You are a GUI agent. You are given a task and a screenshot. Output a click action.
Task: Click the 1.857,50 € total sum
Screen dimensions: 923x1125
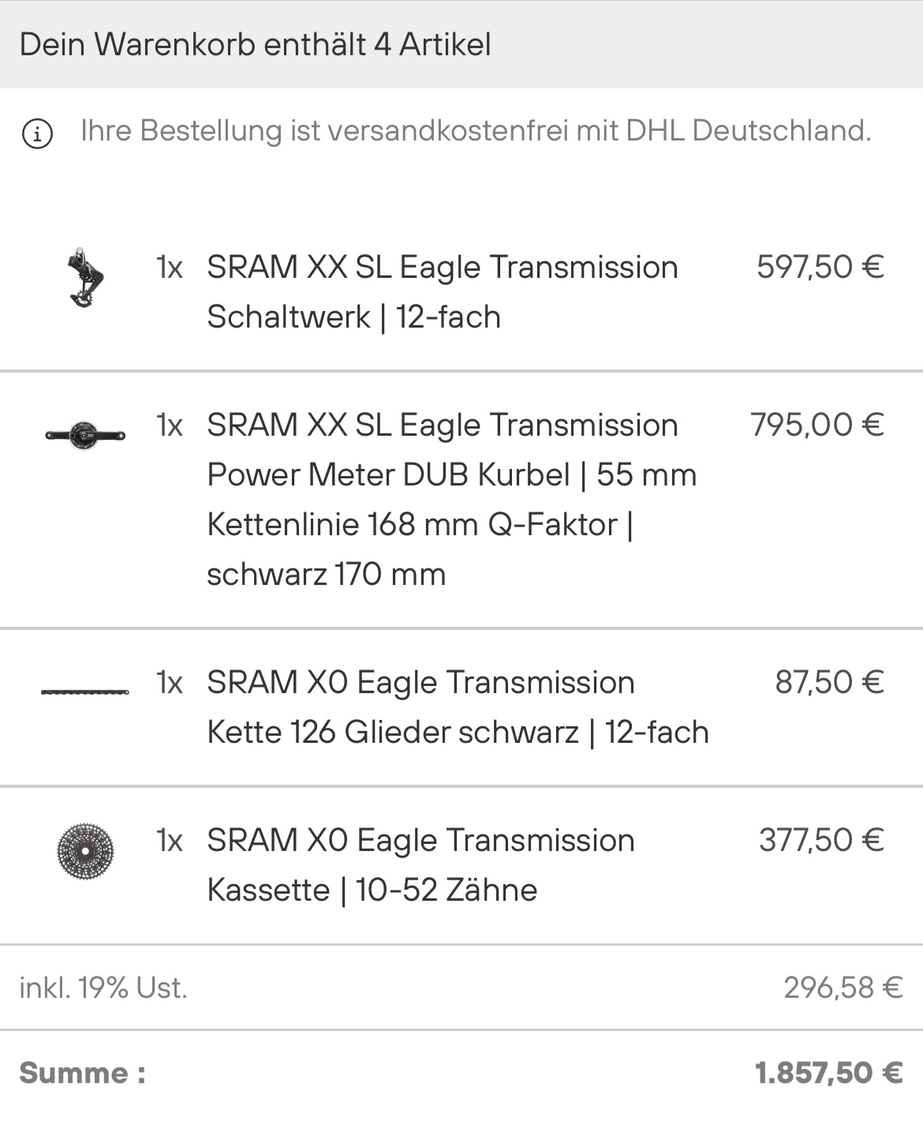tap(828, 1073)
